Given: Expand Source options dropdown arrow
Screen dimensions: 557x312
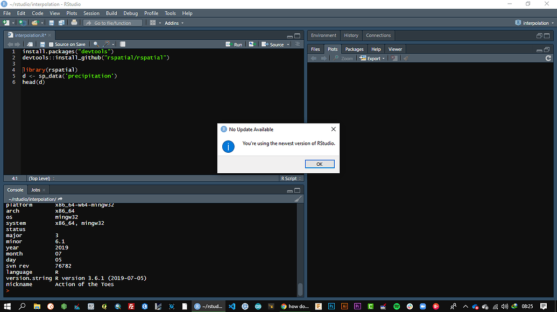Looking at the screenshot, I should click(288, 44).
